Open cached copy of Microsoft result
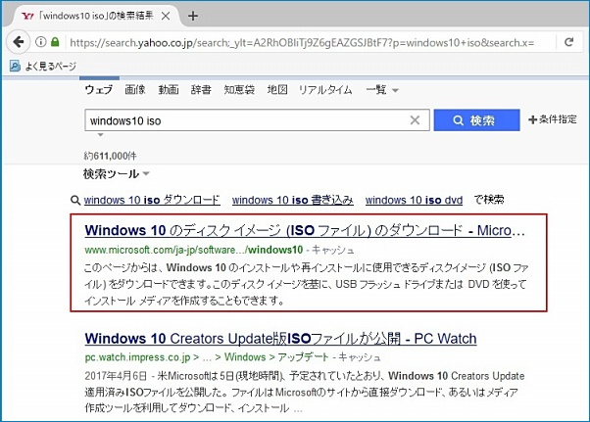Viewport: 590px width, 422px height. (x=332, y=250)
